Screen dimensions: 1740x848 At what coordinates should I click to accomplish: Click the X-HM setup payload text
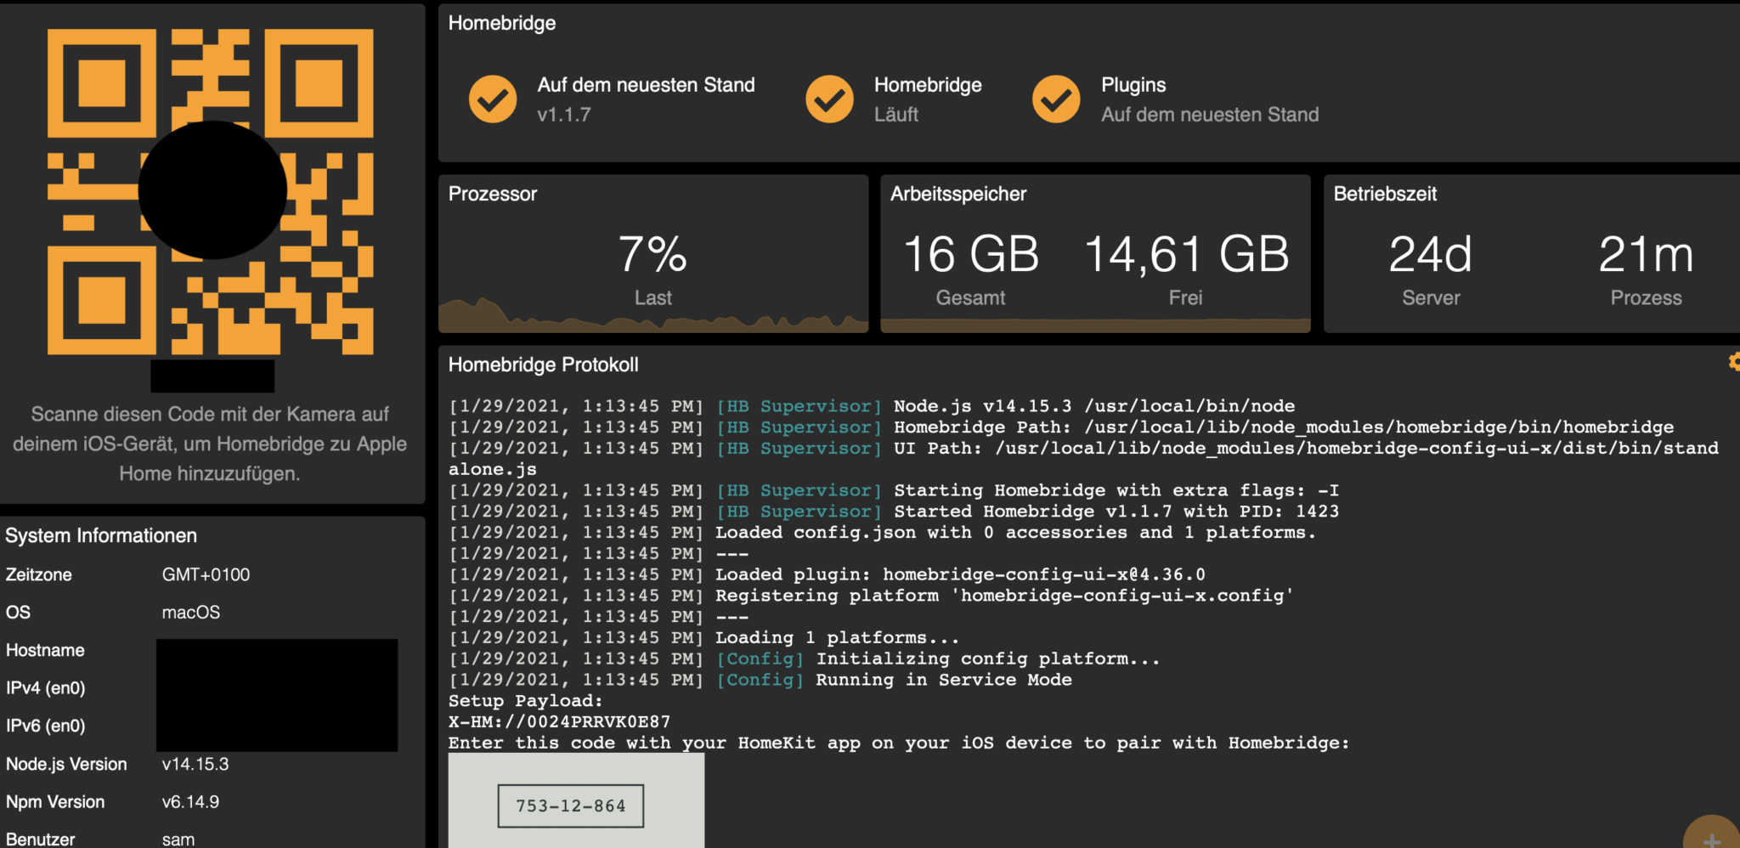pyautogui.click(x=559, y=721)
